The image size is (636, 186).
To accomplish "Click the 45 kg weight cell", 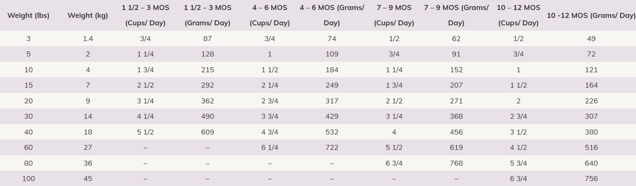I will pos(88,179).
